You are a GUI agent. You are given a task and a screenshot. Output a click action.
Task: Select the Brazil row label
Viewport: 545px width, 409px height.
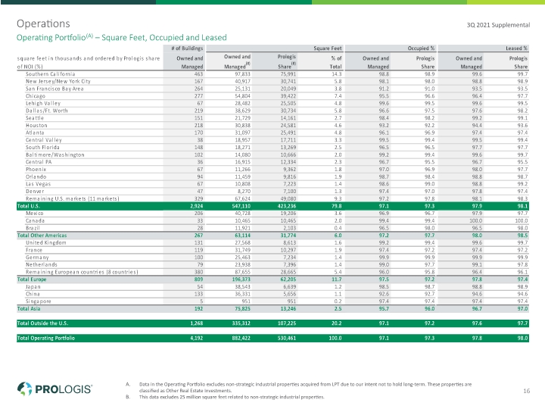click(33, 228)
